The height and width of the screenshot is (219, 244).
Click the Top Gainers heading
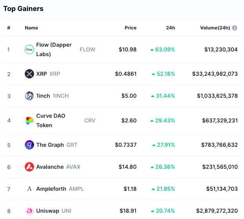pyautogui.click(x=24, y=9)
